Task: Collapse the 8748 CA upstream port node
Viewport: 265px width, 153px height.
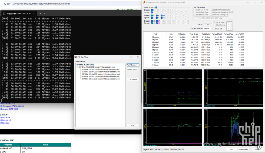Action: [x=78, y=67]
